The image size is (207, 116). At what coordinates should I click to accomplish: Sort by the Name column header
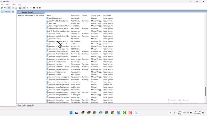click(x=49, y=15)
